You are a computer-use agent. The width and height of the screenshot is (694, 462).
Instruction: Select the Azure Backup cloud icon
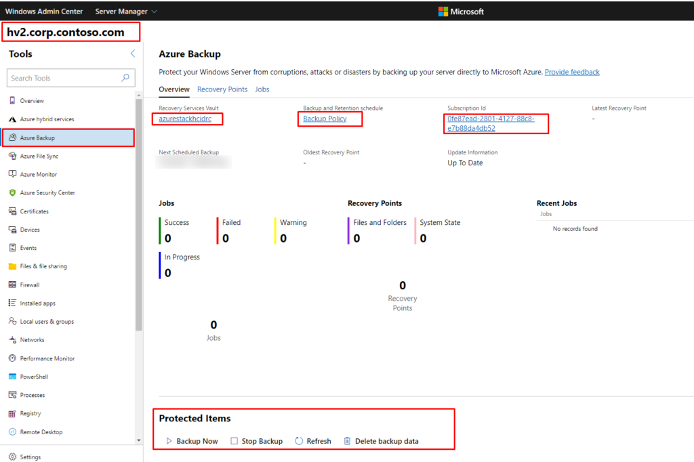tap(12, 138)
